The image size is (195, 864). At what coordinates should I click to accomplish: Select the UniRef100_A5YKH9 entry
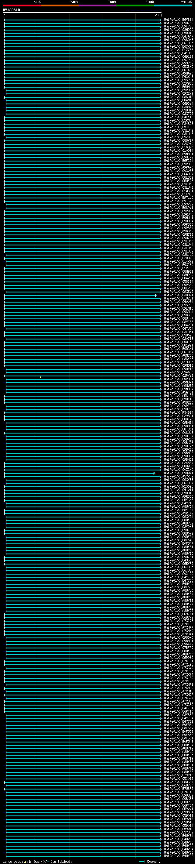tap(179, 476)
